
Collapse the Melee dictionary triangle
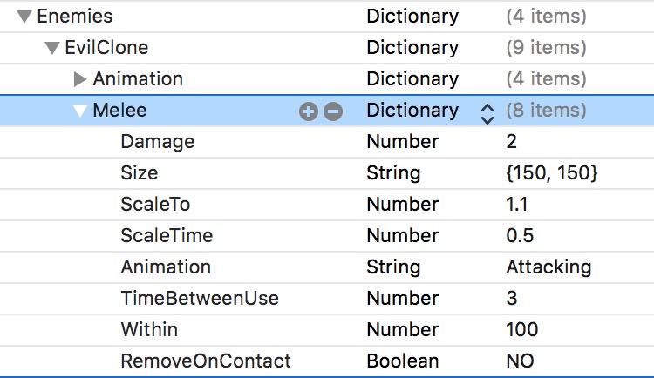pos(80,111)
